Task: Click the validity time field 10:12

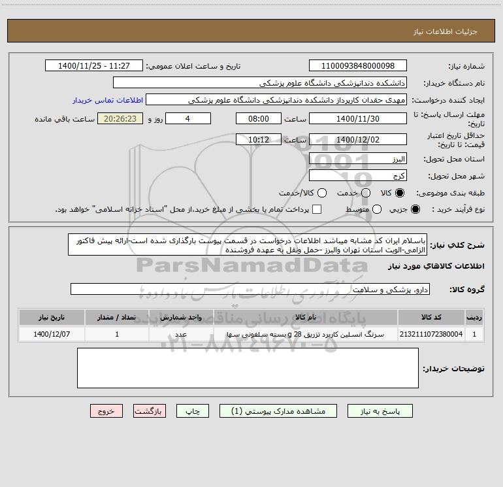Action: click(259, 140)
